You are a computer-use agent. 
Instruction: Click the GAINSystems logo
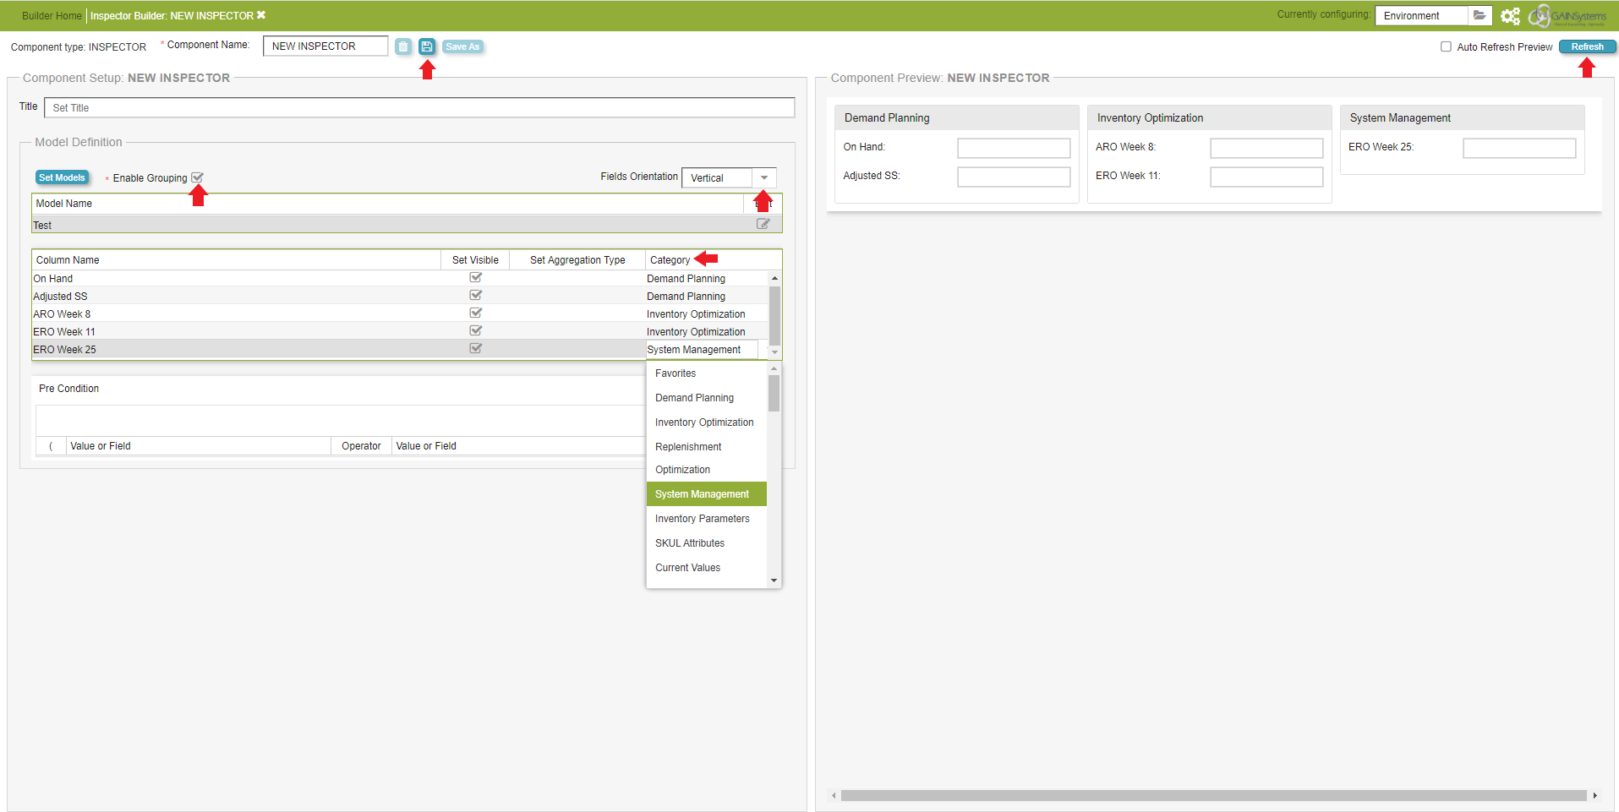coord(1568,16)
